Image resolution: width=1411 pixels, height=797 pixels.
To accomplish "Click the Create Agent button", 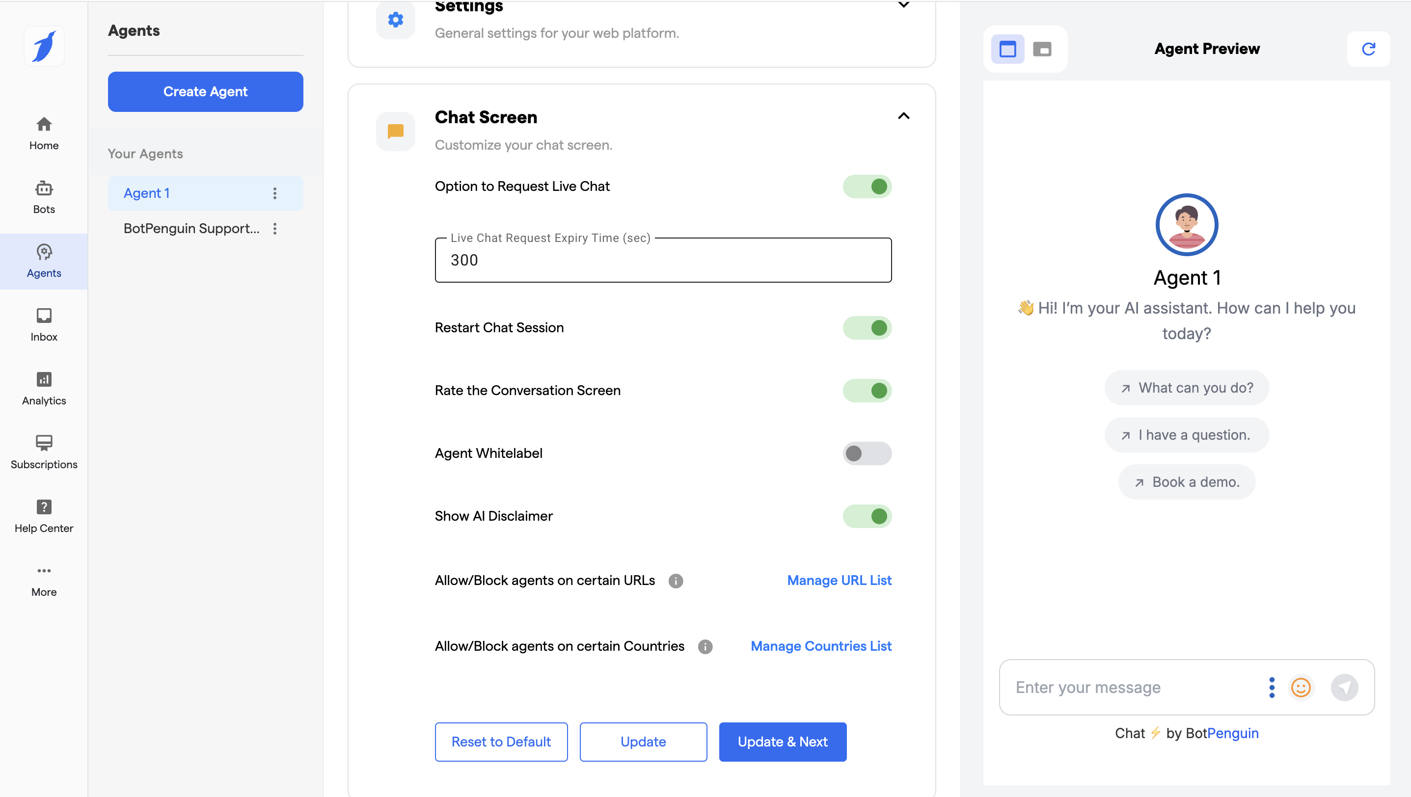I will click(205, 91).
